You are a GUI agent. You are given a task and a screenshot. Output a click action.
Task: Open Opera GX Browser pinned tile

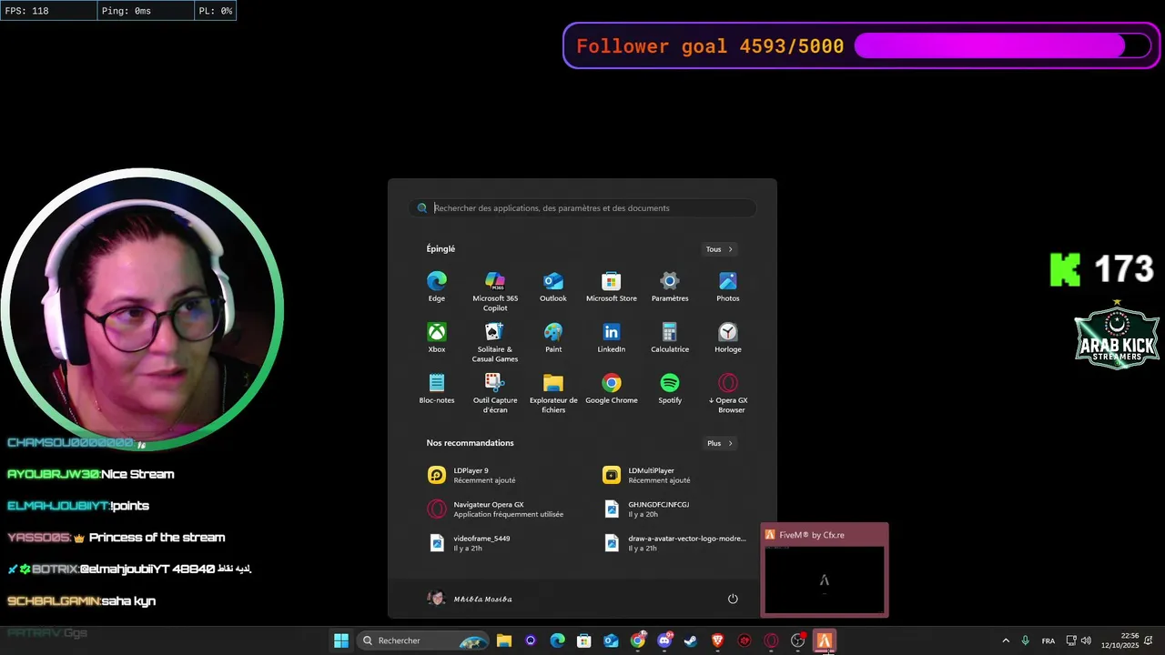click(x=728, y=392)
